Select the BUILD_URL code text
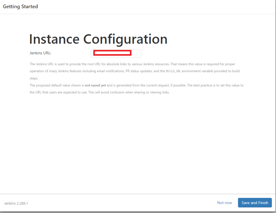This screenshot has width=276, height=213. click(x=173, y=71)
